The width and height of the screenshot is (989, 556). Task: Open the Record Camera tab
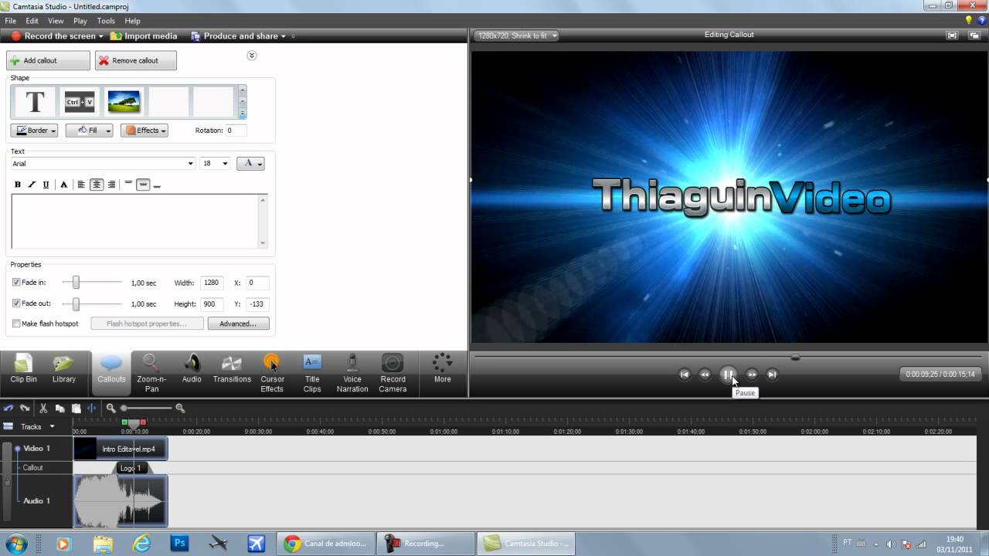[393, 372]
